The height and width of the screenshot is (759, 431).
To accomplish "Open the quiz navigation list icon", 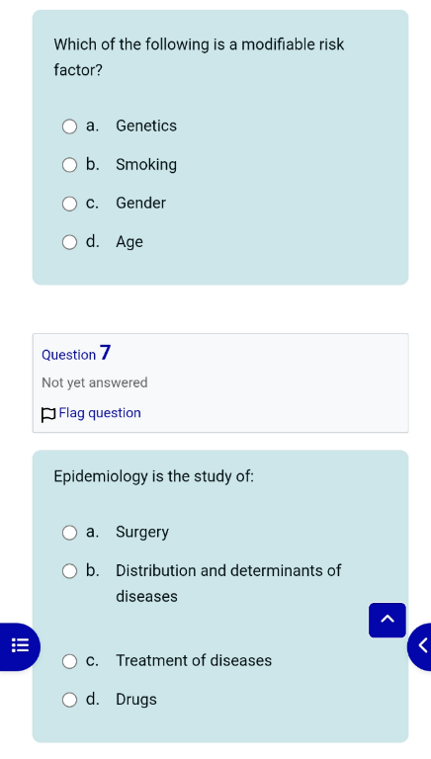I will 20,646.
